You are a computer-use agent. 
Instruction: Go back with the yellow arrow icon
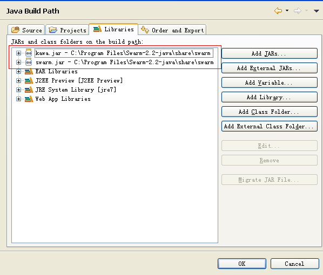pos(278,11)
